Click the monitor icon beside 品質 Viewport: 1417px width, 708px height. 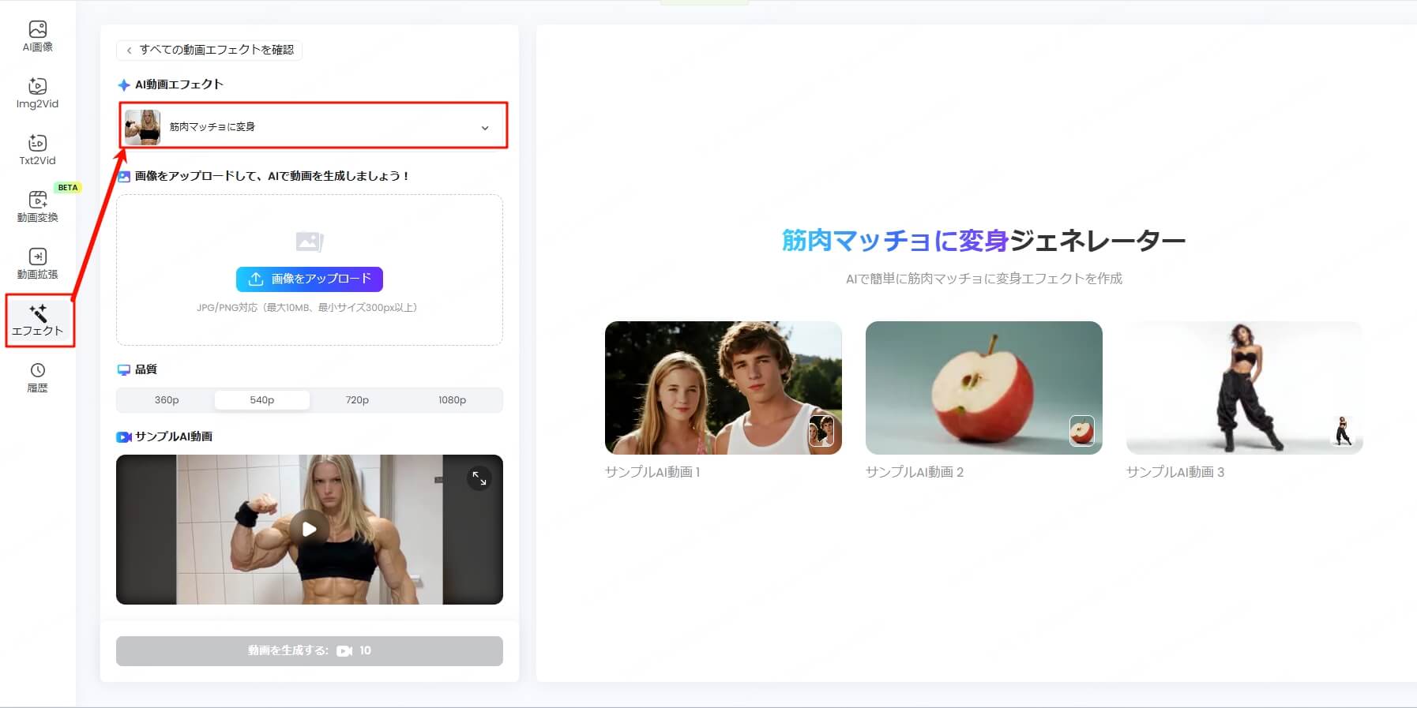[x=123, y=370]
